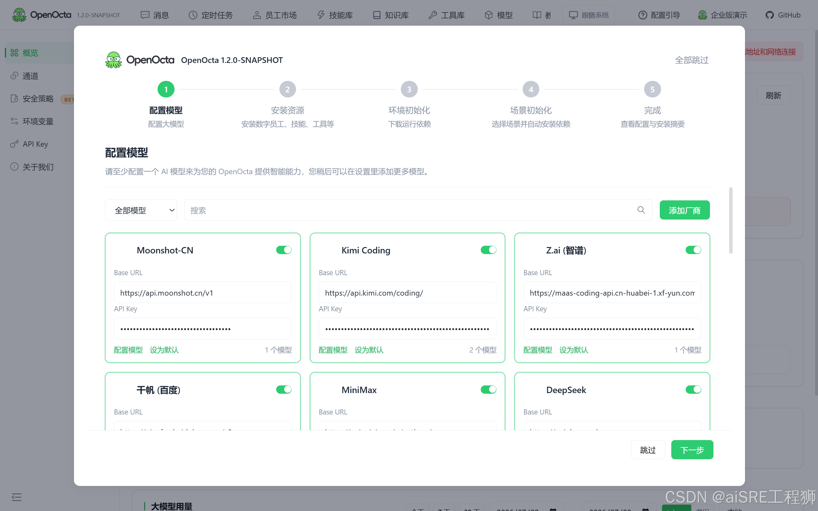
Task: Click the OpenOcta octopus logo in top bar
Action: click(19, 15)
